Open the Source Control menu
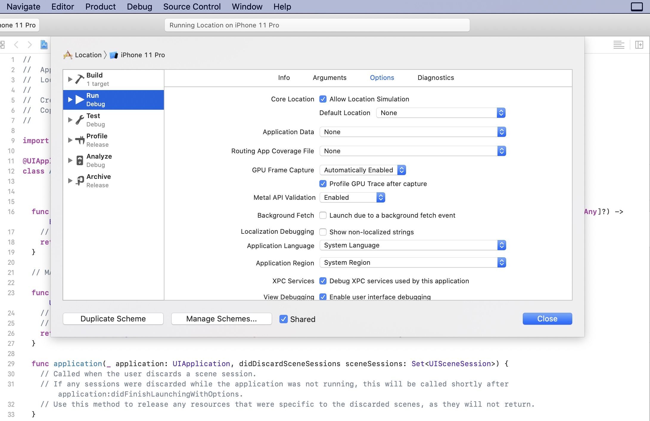 192,7
